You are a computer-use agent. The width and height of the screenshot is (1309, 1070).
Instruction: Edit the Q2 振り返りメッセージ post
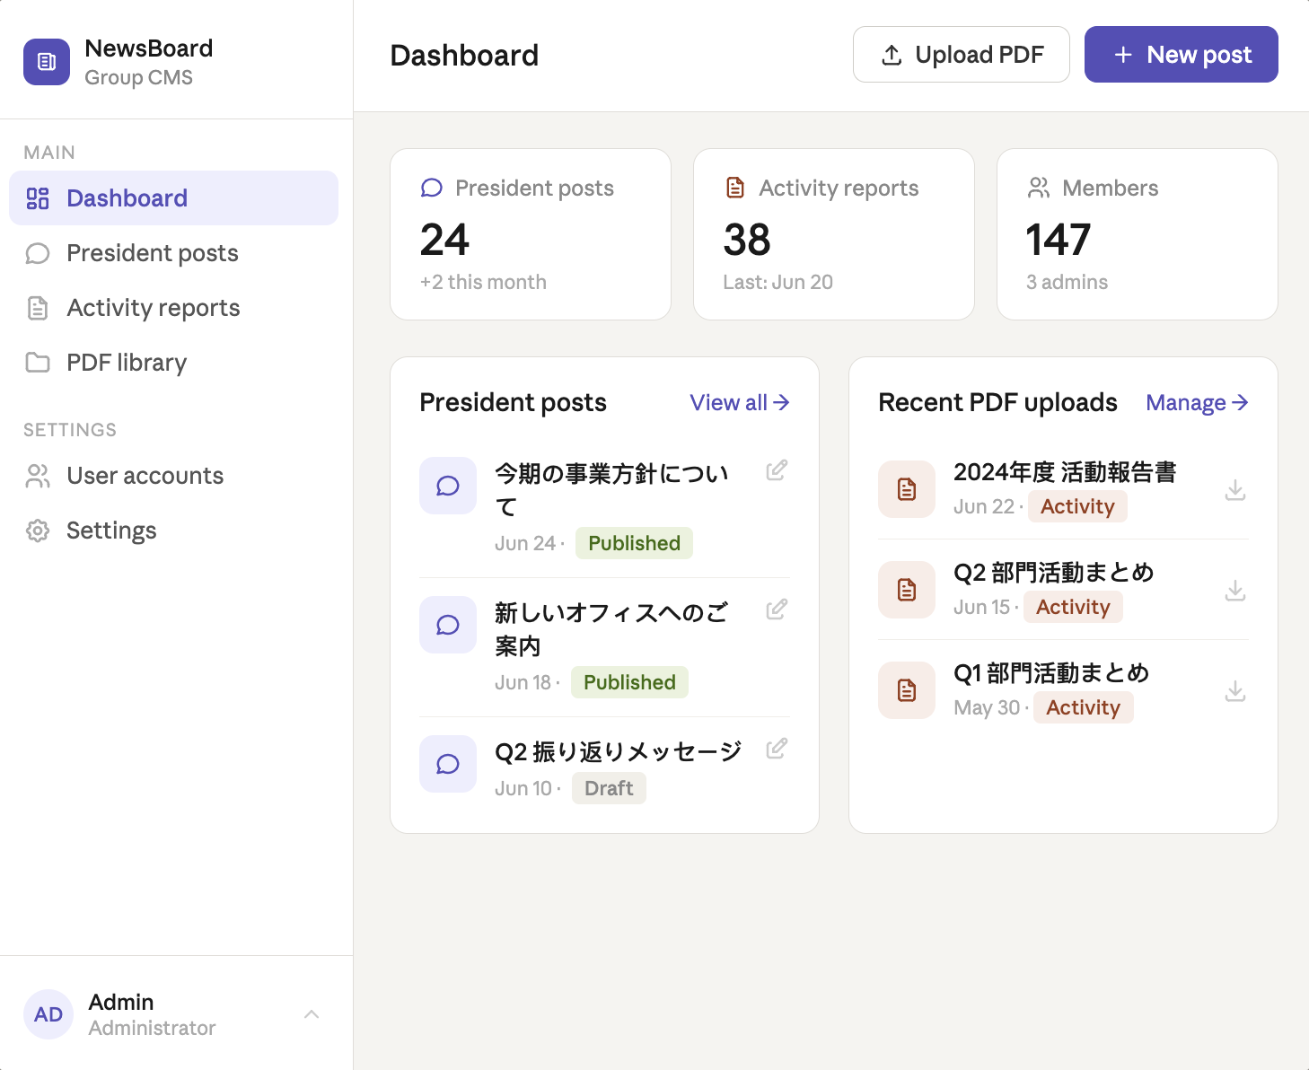(x=777, y=749)
